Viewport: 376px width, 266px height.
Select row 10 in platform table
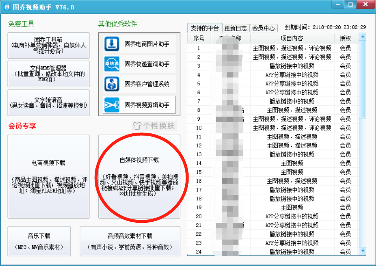[273, 128]
